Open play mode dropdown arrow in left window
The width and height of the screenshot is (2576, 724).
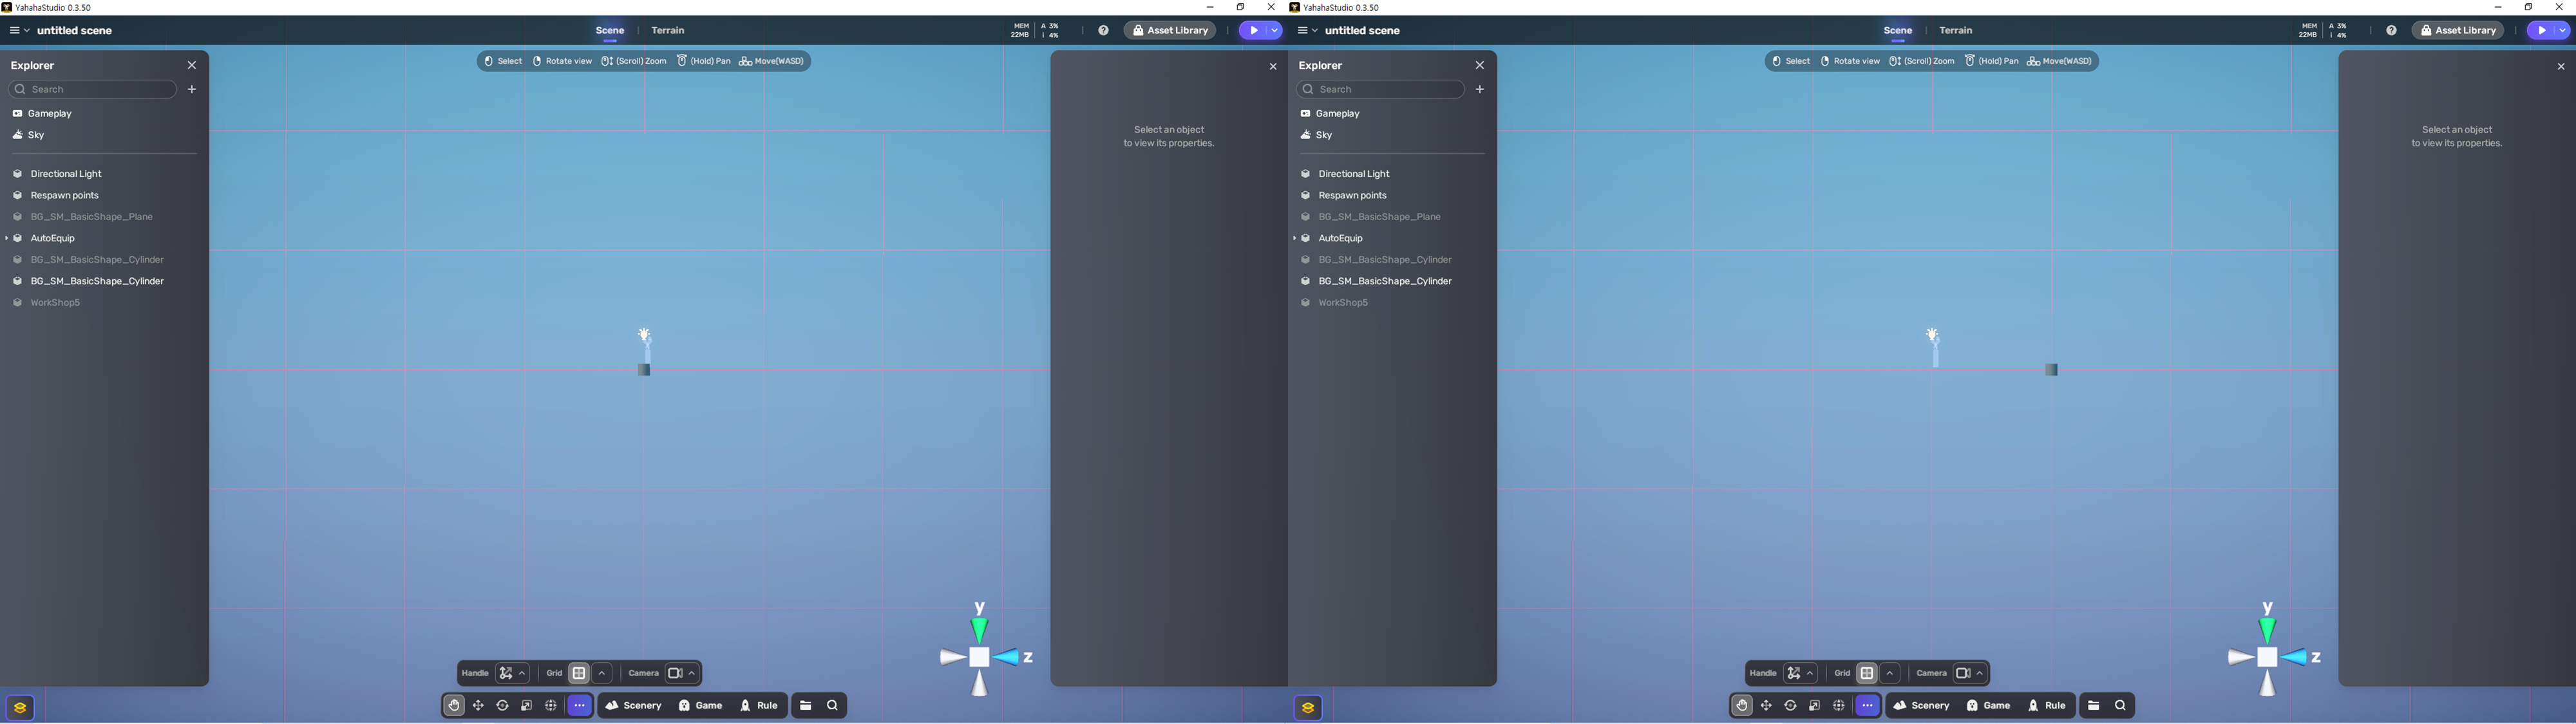1274,31
